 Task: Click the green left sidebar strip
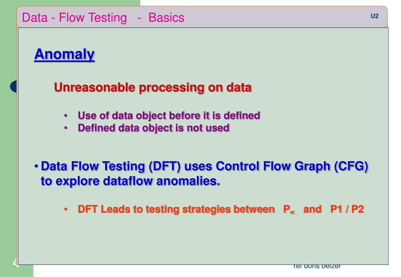tap(8, 156)
